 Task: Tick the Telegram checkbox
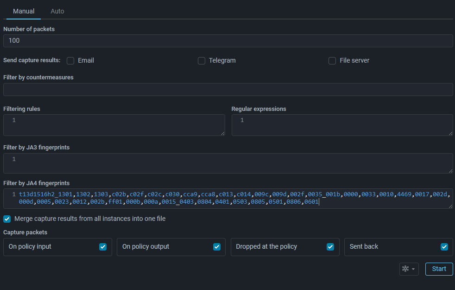pyautogui.click(x=202, y=61)
